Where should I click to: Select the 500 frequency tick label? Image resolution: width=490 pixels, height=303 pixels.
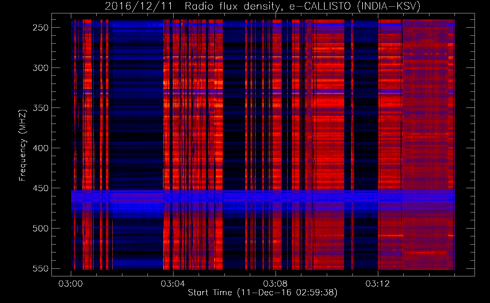tap(41, 228)
